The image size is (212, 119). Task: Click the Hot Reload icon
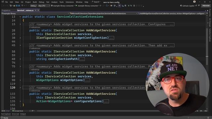click(107, 6)
